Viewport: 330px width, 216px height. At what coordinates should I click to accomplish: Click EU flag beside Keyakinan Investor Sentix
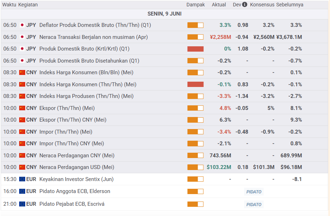tap(22, 179)
